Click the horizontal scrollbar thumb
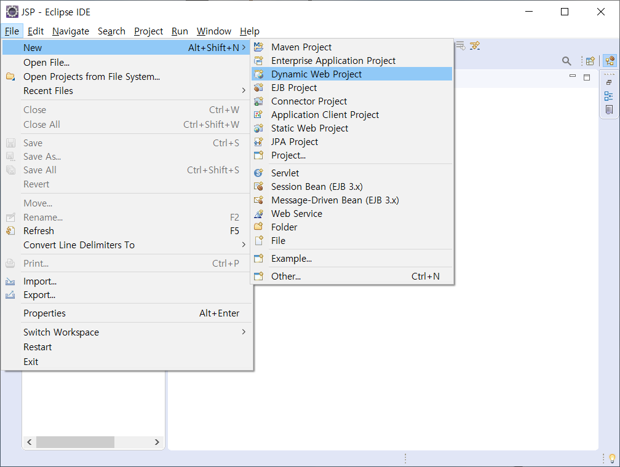 click(75, 442)
